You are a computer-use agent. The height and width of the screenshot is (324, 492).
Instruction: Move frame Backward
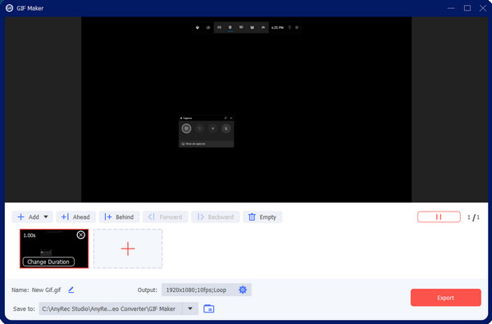tap(216, 217)
